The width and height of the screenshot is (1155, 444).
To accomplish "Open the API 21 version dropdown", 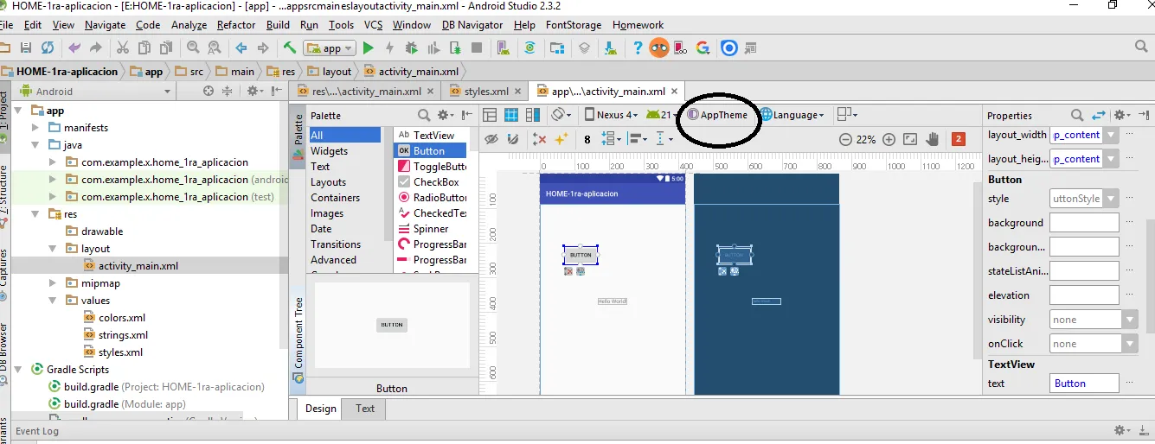I will [x=662, y=115].
